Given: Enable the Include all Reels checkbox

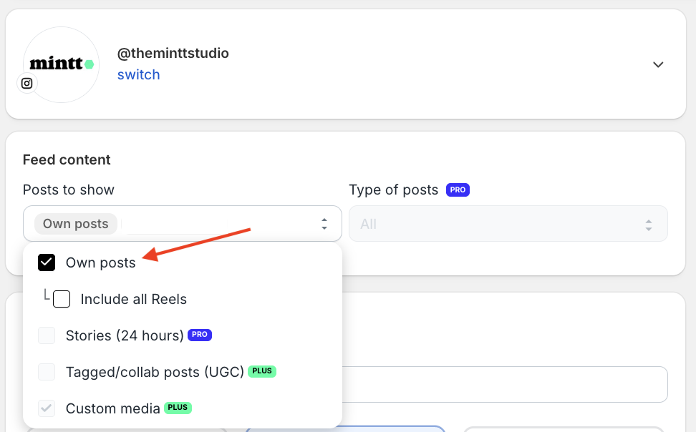Looking at the screenshot, I should pos(62,299).
